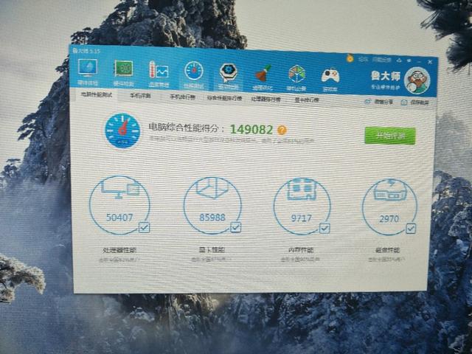Switch to the 手机排行榜 tab
472x354 pixels.
182,97
